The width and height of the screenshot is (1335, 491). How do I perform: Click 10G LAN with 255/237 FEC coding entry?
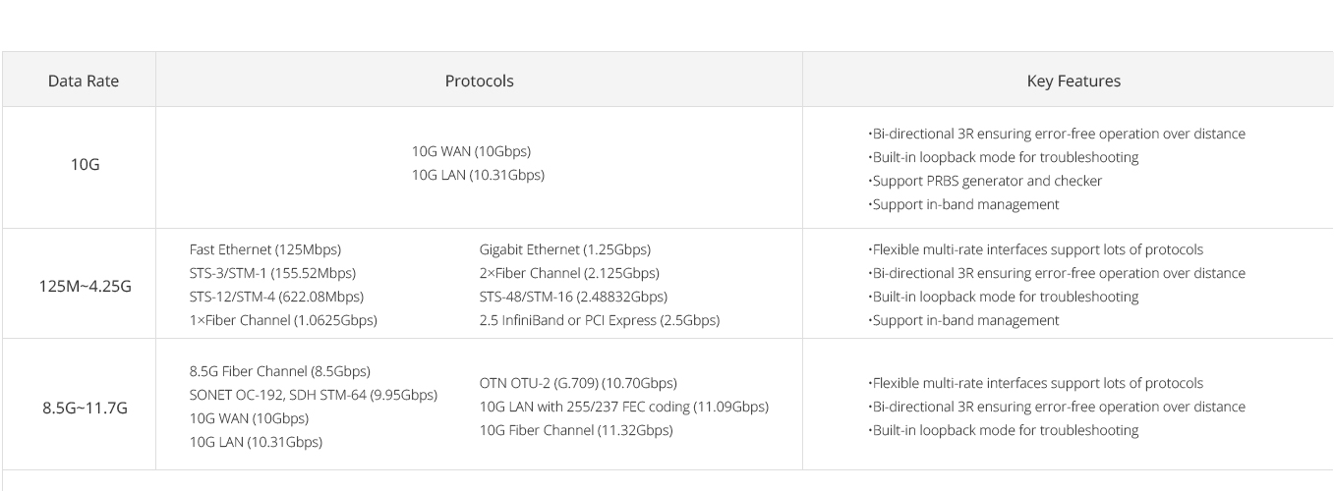click(x=624, y=407)
